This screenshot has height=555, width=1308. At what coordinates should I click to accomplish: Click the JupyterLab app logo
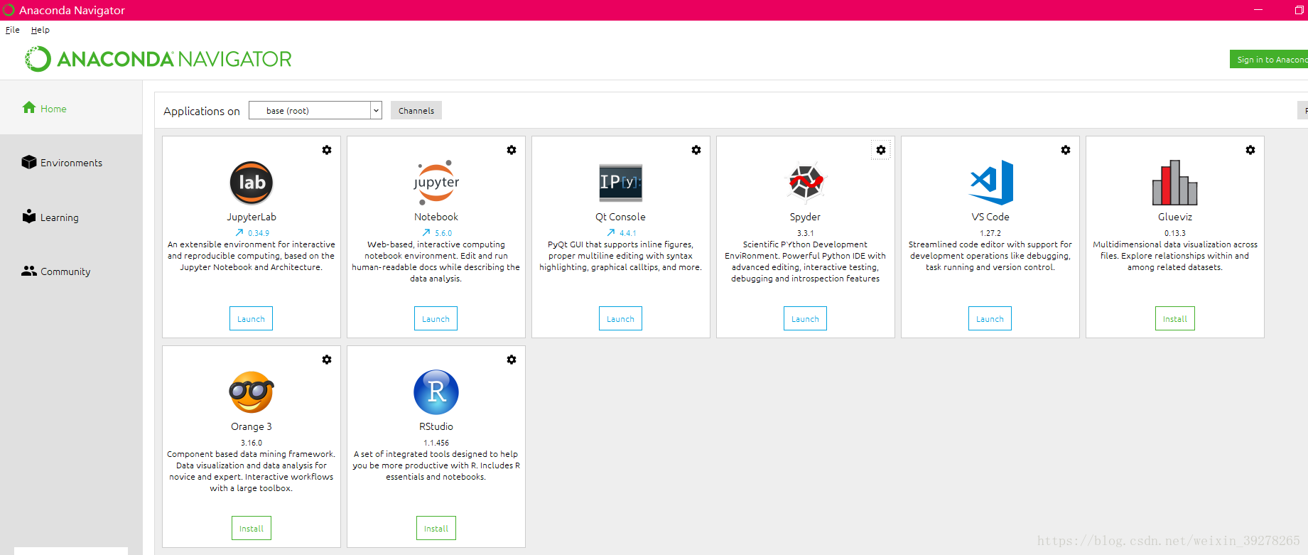click(252, 183)
